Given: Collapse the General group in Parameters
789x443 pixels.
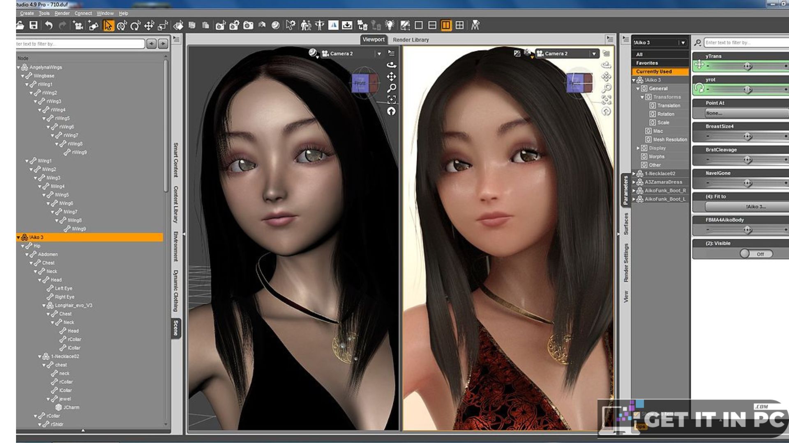Looking at the screenshot, I should pyautogui.click(x=638, y=89).
